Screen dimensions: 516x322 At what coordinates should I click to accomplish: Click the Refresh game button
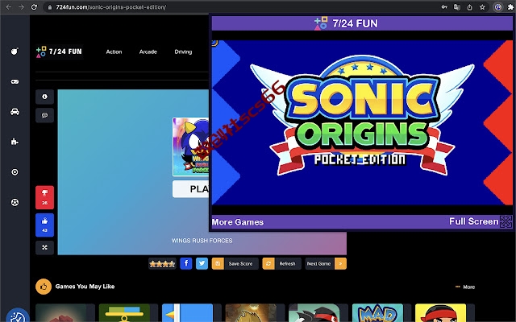pyautogui.click(x=281, y=263)
